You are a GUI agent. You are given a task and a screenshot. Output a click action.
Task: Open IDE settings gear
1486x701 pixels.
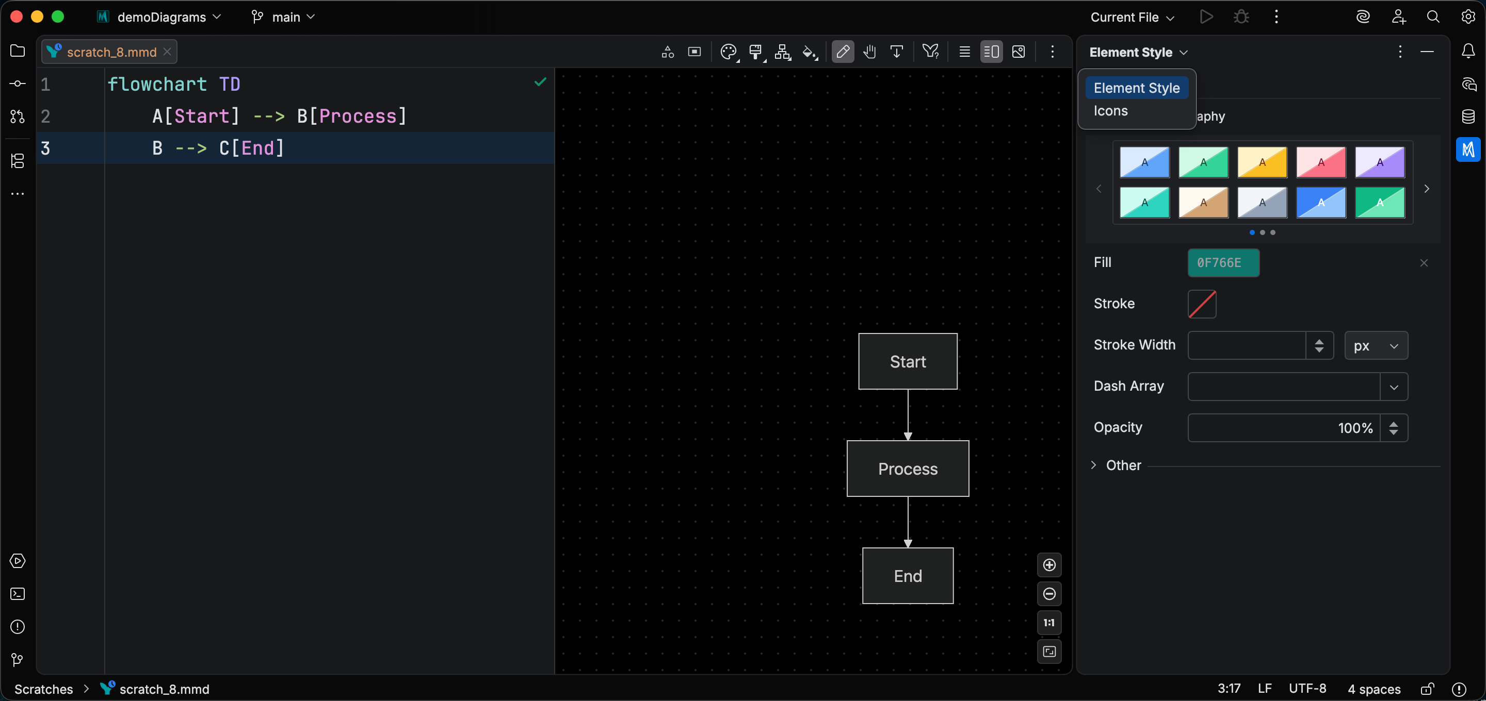tap(1468, 16)
